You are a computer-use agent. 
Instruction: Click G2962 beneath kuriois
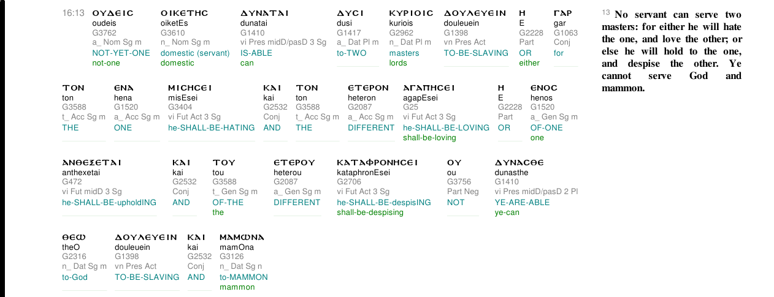(x=402, y=32)
